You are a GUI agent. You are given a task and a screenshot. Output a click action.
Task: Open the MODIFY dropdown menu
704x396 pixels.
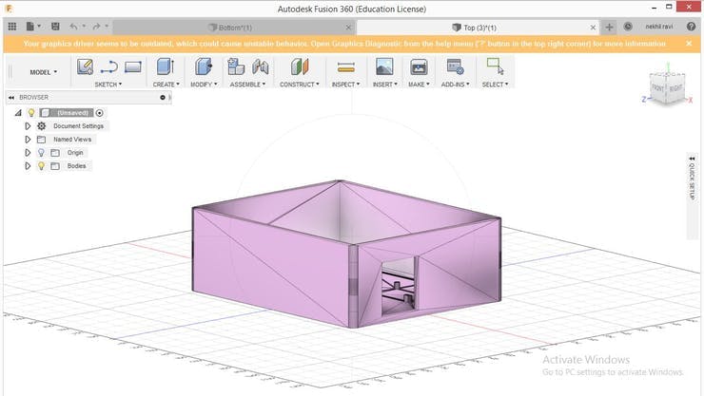pyautogui.click(x=204, y=85)
